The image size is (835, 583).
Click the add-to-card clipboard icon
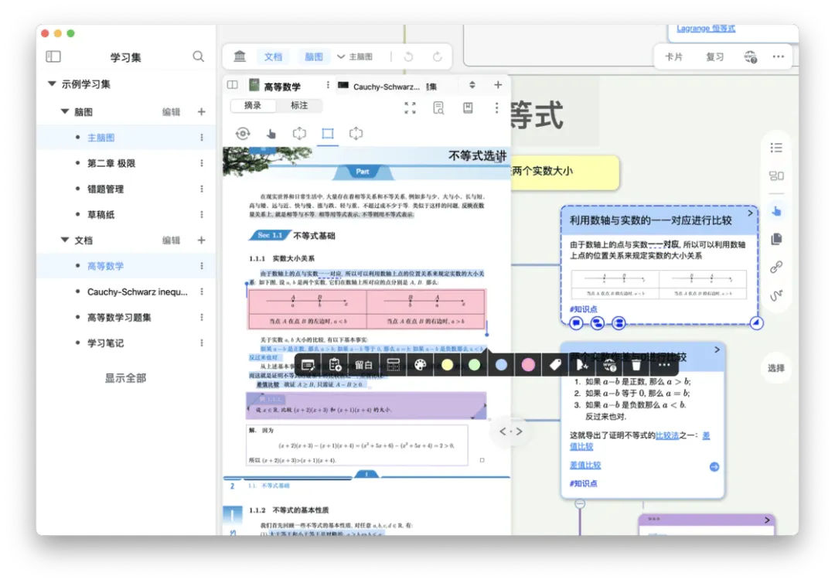click(x=335, y=365)
